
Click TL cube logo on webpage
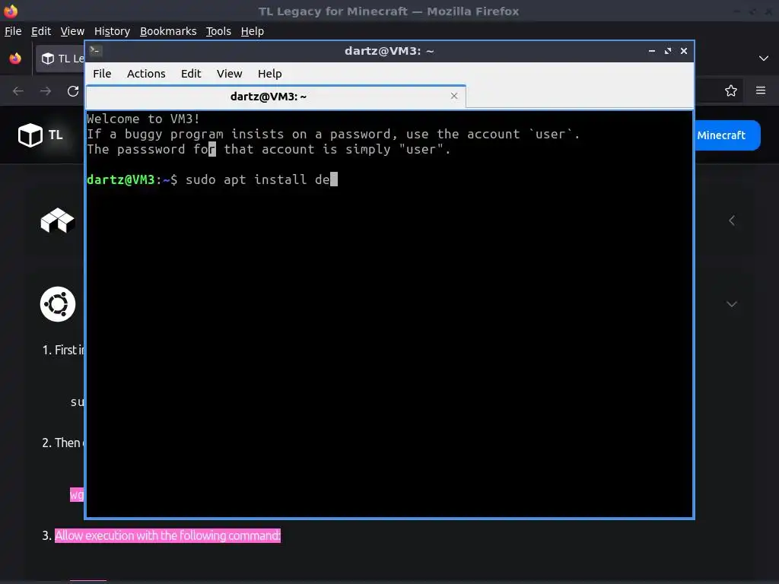coord(30,135)
